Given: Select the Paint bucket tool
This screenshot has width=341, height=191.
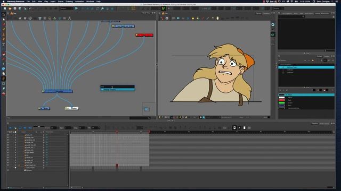Looking at the screenshot, I should coord(4,54).
